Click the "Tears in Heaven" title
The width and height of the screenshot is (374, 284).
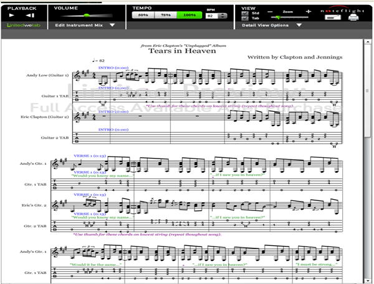[x=182, y=51]
